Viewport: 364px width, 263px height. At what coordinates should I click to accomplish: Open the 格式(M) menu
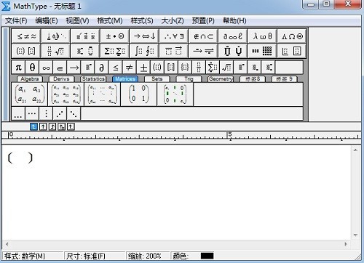tap(110, 21)
